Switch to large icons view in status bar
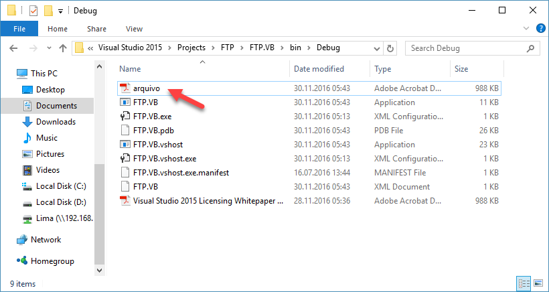This screenshot has width=549, height=292. pyautogui.click(x=538, y=283)
